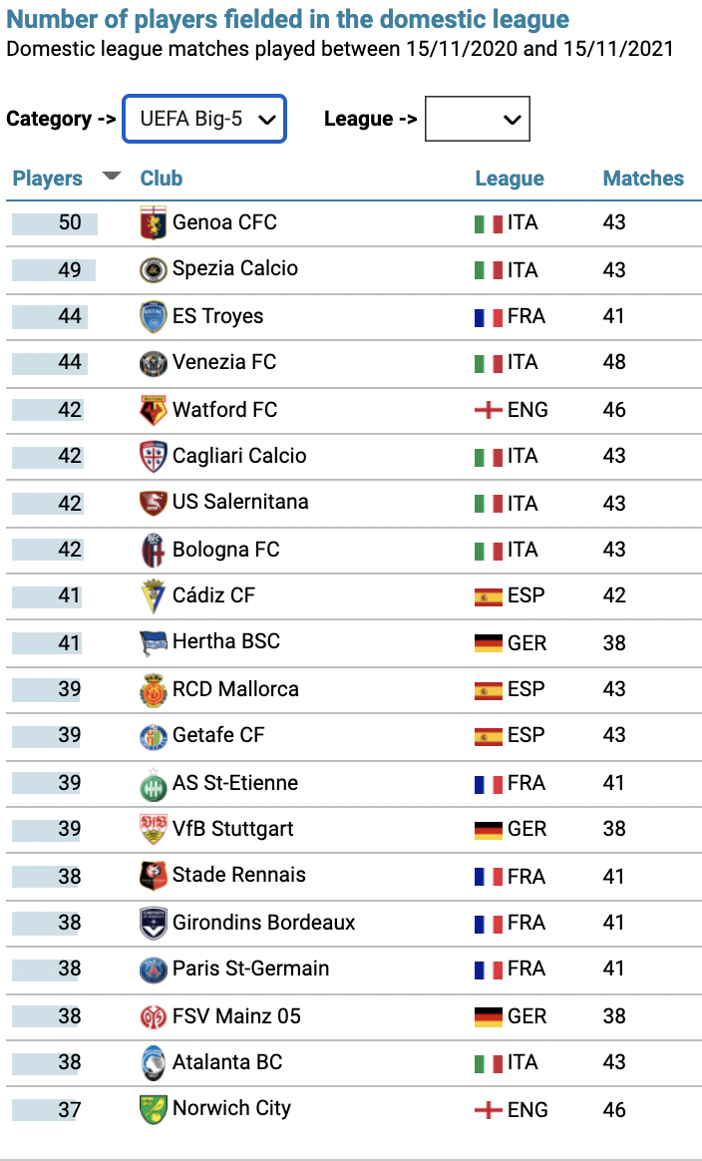Screen dimensions: 702x1161
Task: Sort table by the Club column header
Action: point(162,179)
